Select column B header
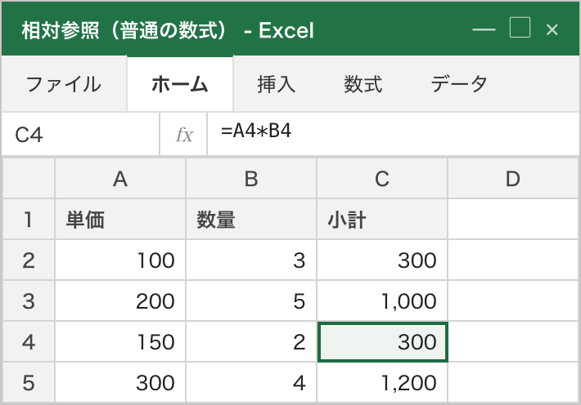This screenshot has height=405, width=581. [251, 179]
